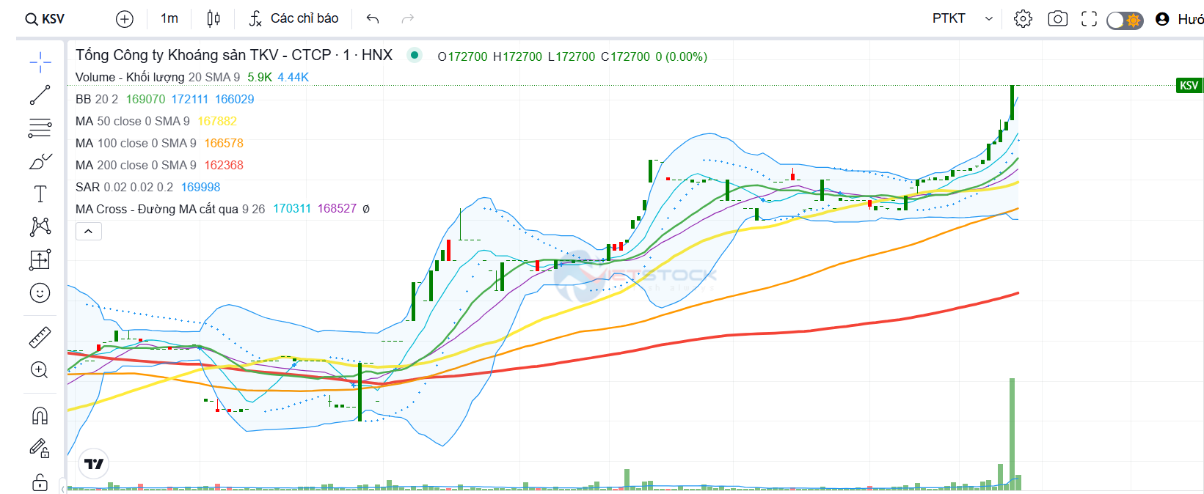This screenshot has width=1204, height=494.
Task: Collapse the indicator legend list
Action: (x=89, y=232)
